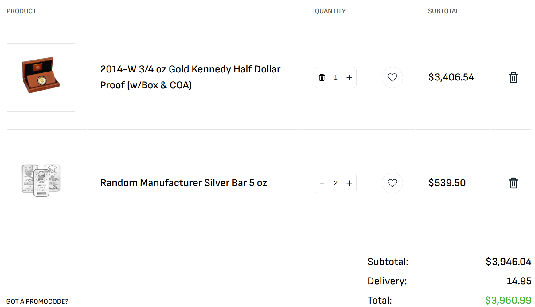This screenshot has height=307, width=535.
Task: Click the green order total amount
Action: 508,300
